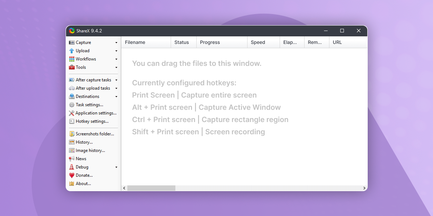433x216 pixels.
Task: Click the Upload arrow icon
Action: [72, 51]
